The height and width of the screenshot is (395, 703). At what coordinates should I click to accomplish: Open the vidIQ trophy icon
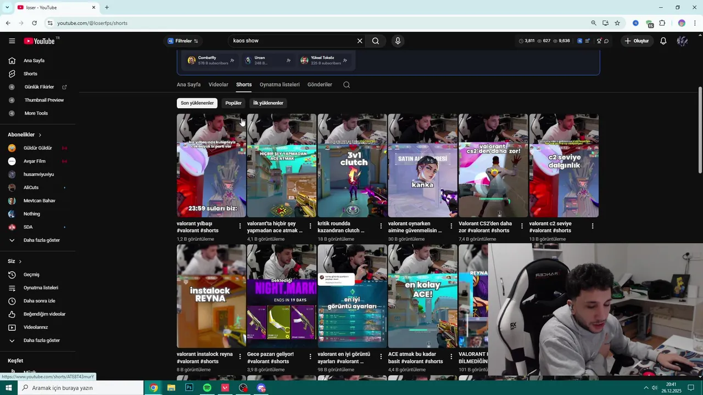(x=599, y=41)
